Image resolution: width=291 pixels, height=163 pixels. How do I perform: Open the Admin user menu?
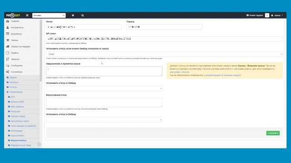[x=277, y=15]
